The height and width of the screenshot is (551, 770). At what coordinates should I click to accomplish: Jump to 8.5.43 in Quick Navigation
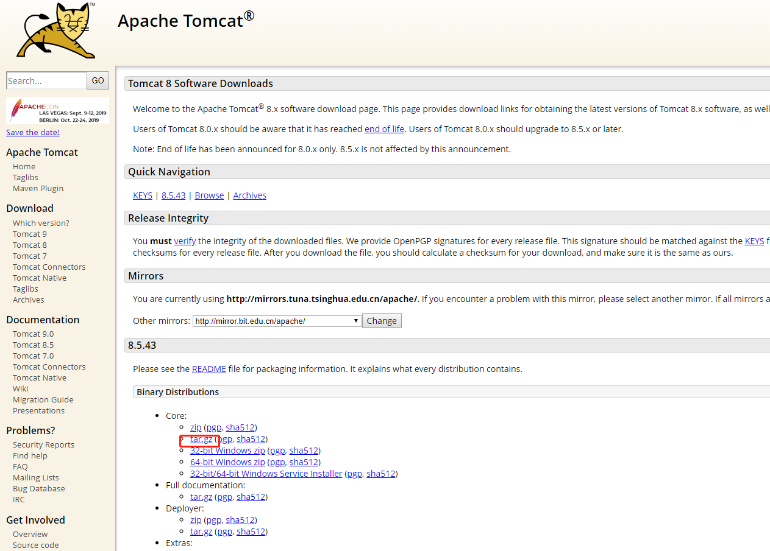click(174, 195)
